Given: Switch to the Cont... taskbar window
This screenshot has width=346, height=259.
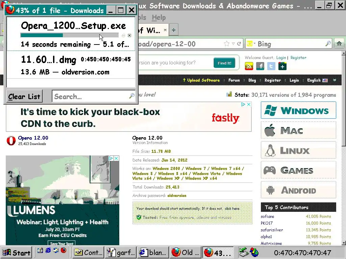Looking at the screenshot, I should (88, 253).
